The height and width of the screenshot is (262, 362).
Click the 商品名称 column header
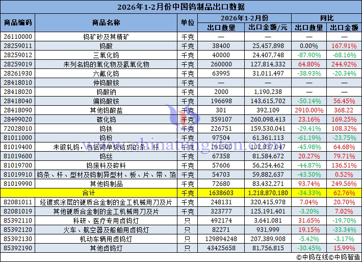coord(106,22)
